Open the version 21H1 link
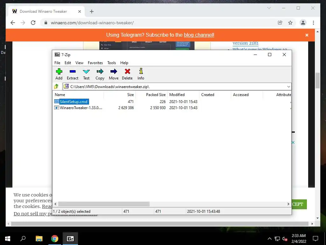This screenshot has width=326, height=245. 245,43
